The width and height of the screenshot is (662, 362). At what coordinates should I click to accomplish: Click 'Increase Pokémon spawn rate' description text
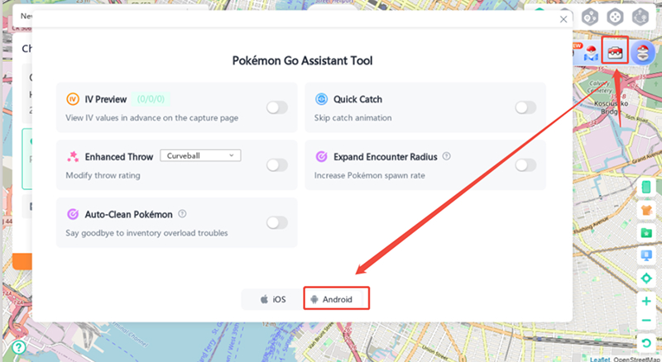pyautogui.click(x=369, y=175)
